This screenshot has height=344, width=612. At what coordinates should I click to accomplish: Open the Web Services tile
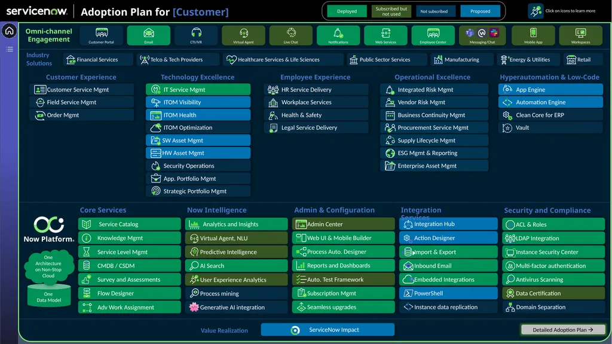click(x=385, y=35)
